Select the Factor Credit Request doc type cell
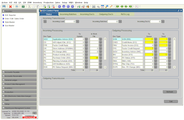 click(132, 48)
